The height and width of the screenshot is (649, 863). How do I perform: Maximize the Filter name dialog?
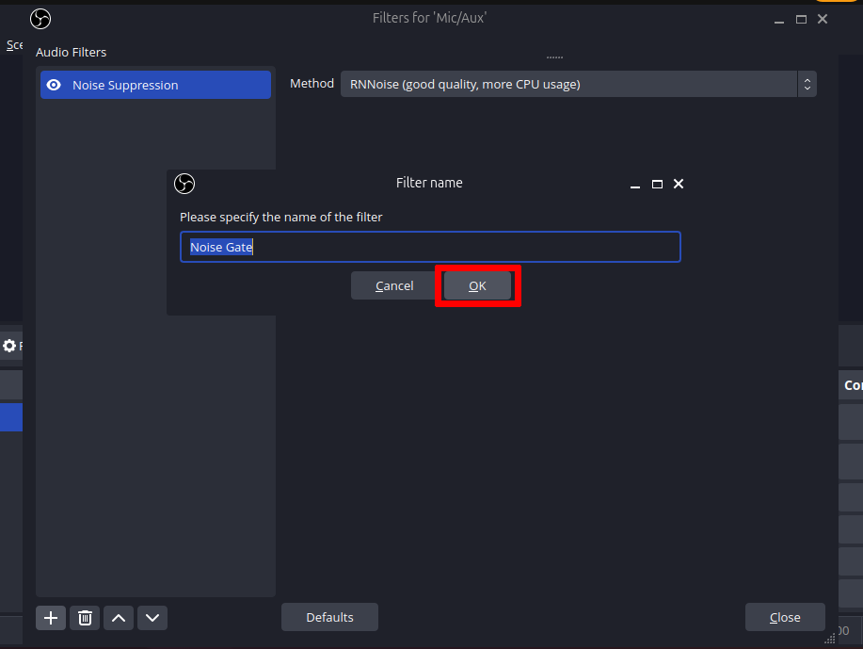[658, 184]
